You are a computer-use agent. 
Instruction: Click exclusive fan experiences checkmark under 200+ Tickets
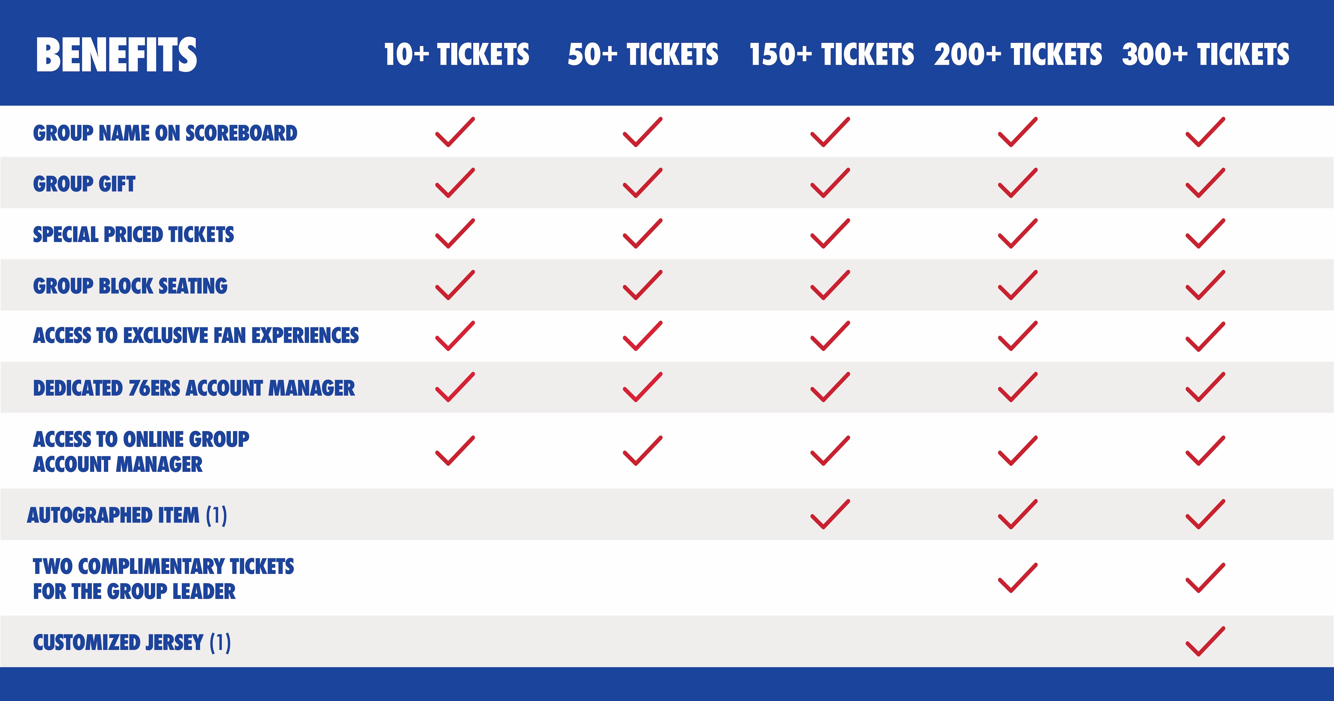click(x=1018, y=336)
